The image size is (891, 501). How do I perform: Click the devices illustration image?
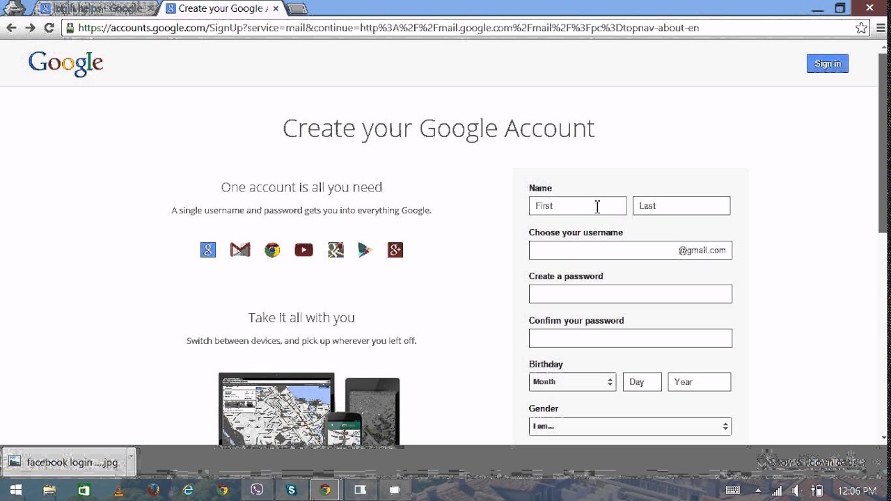tap(309, 409)
